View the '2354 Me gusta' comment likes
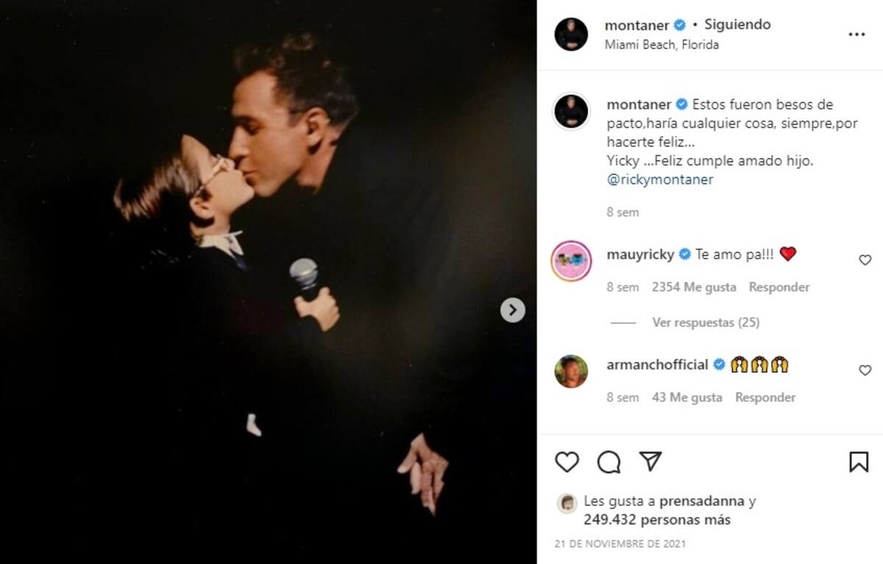Image resolution: width=883 pixels, height=564 pixels. pos(693,288)
